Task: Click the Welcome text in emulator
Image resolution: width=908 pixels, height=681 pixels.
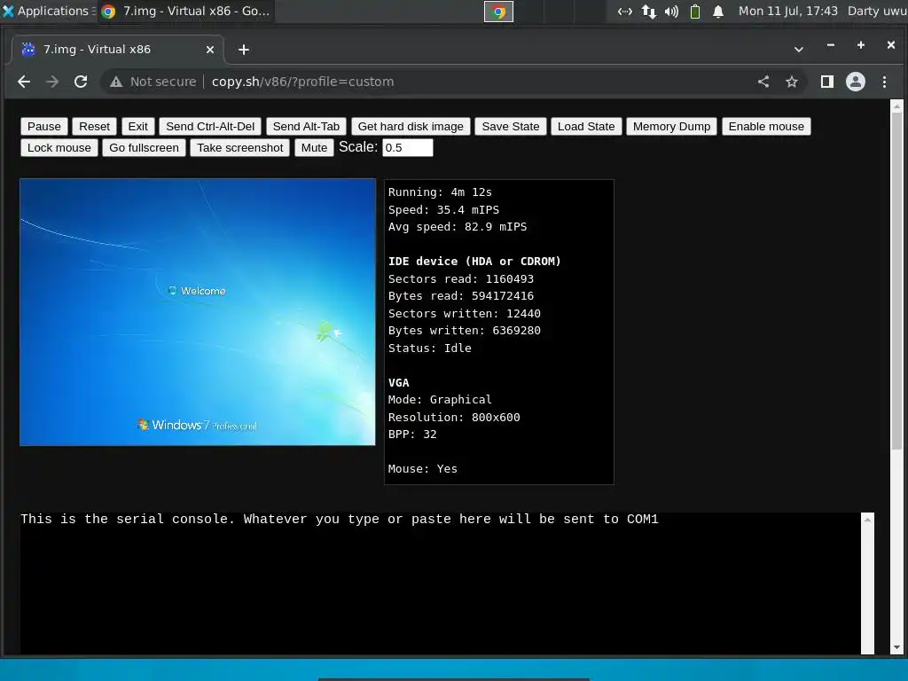Action: coord(203,291)
